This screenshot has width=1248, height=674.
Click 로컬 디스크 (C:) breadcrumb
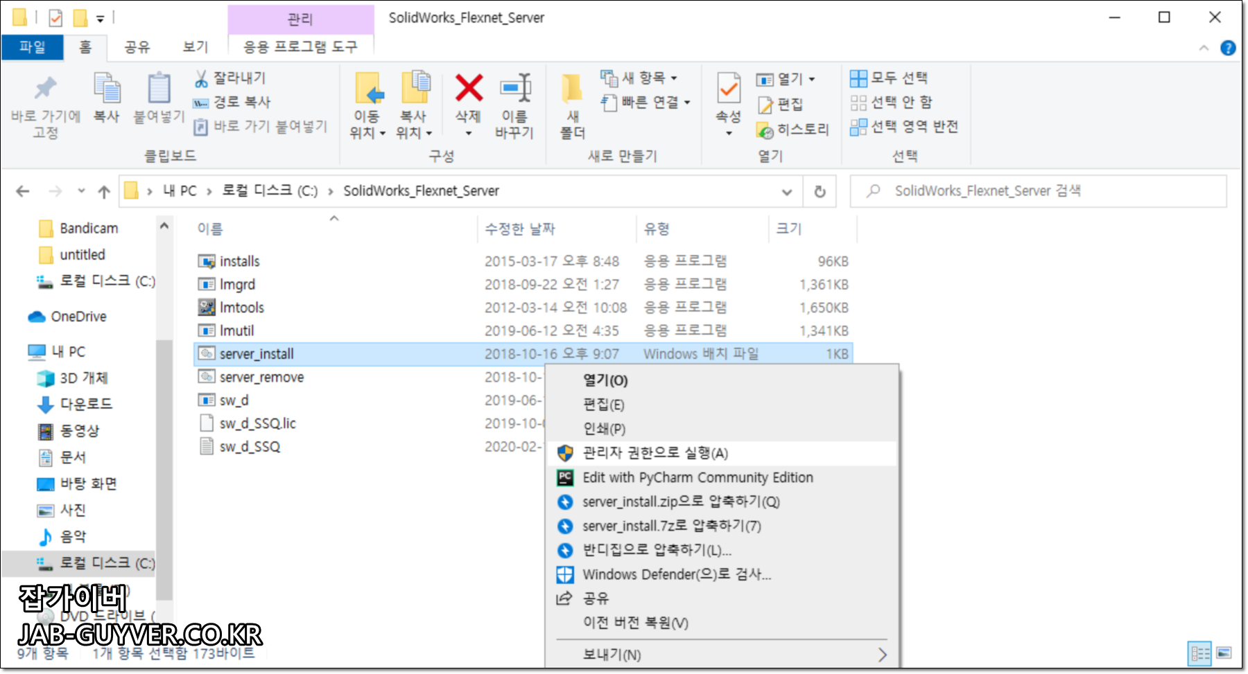tap(270, 191)
